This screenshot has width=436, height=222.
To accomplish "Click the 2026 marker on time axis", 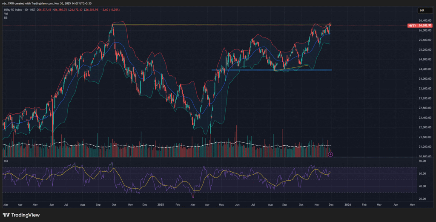I will click(x=347, y=205).
